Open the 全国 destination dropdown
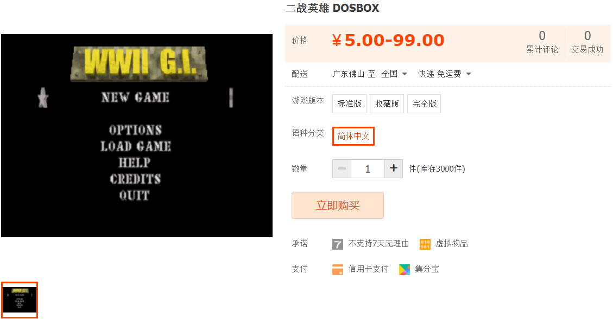Image resolution: width=613 pixels, height=319 pixels. click(x=395, y=74)
